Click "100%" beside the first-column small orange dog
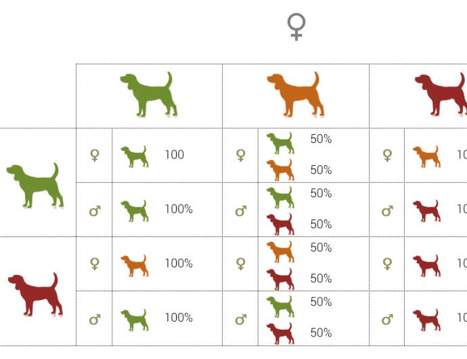This screenshot has width=467, height=359. click(x=179, y=263)
